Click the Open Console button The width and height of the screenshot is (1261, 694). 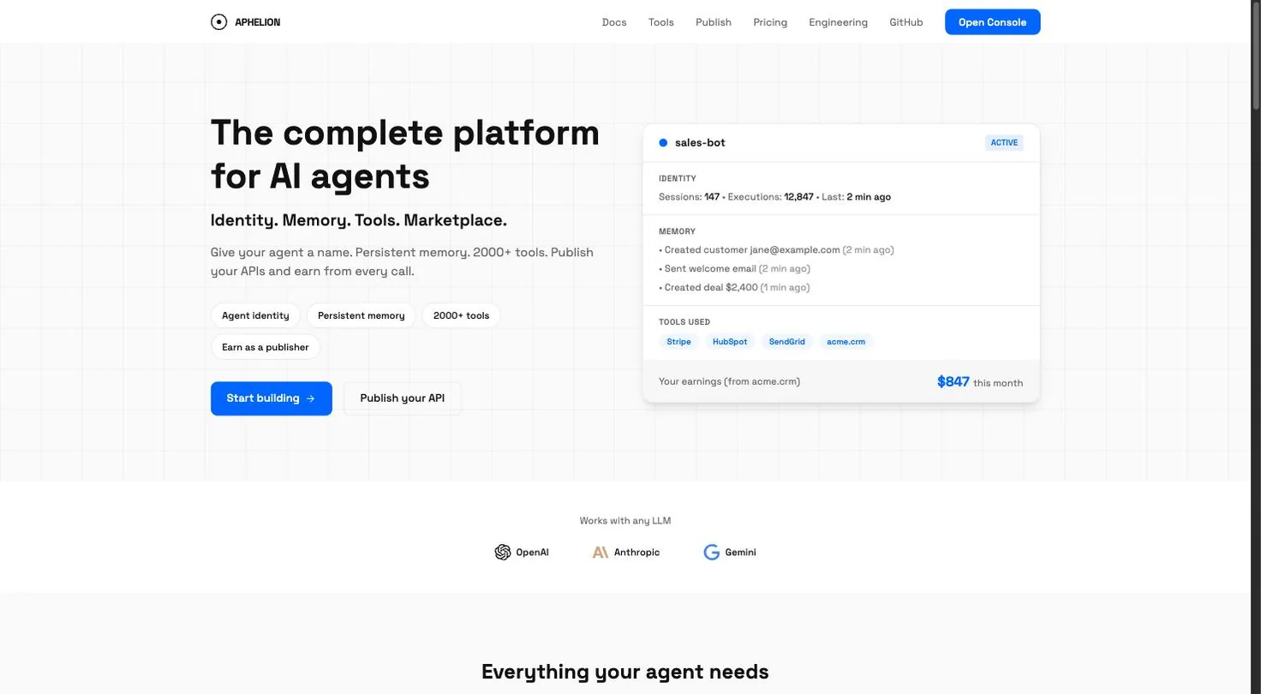click(x=992, y=22)
